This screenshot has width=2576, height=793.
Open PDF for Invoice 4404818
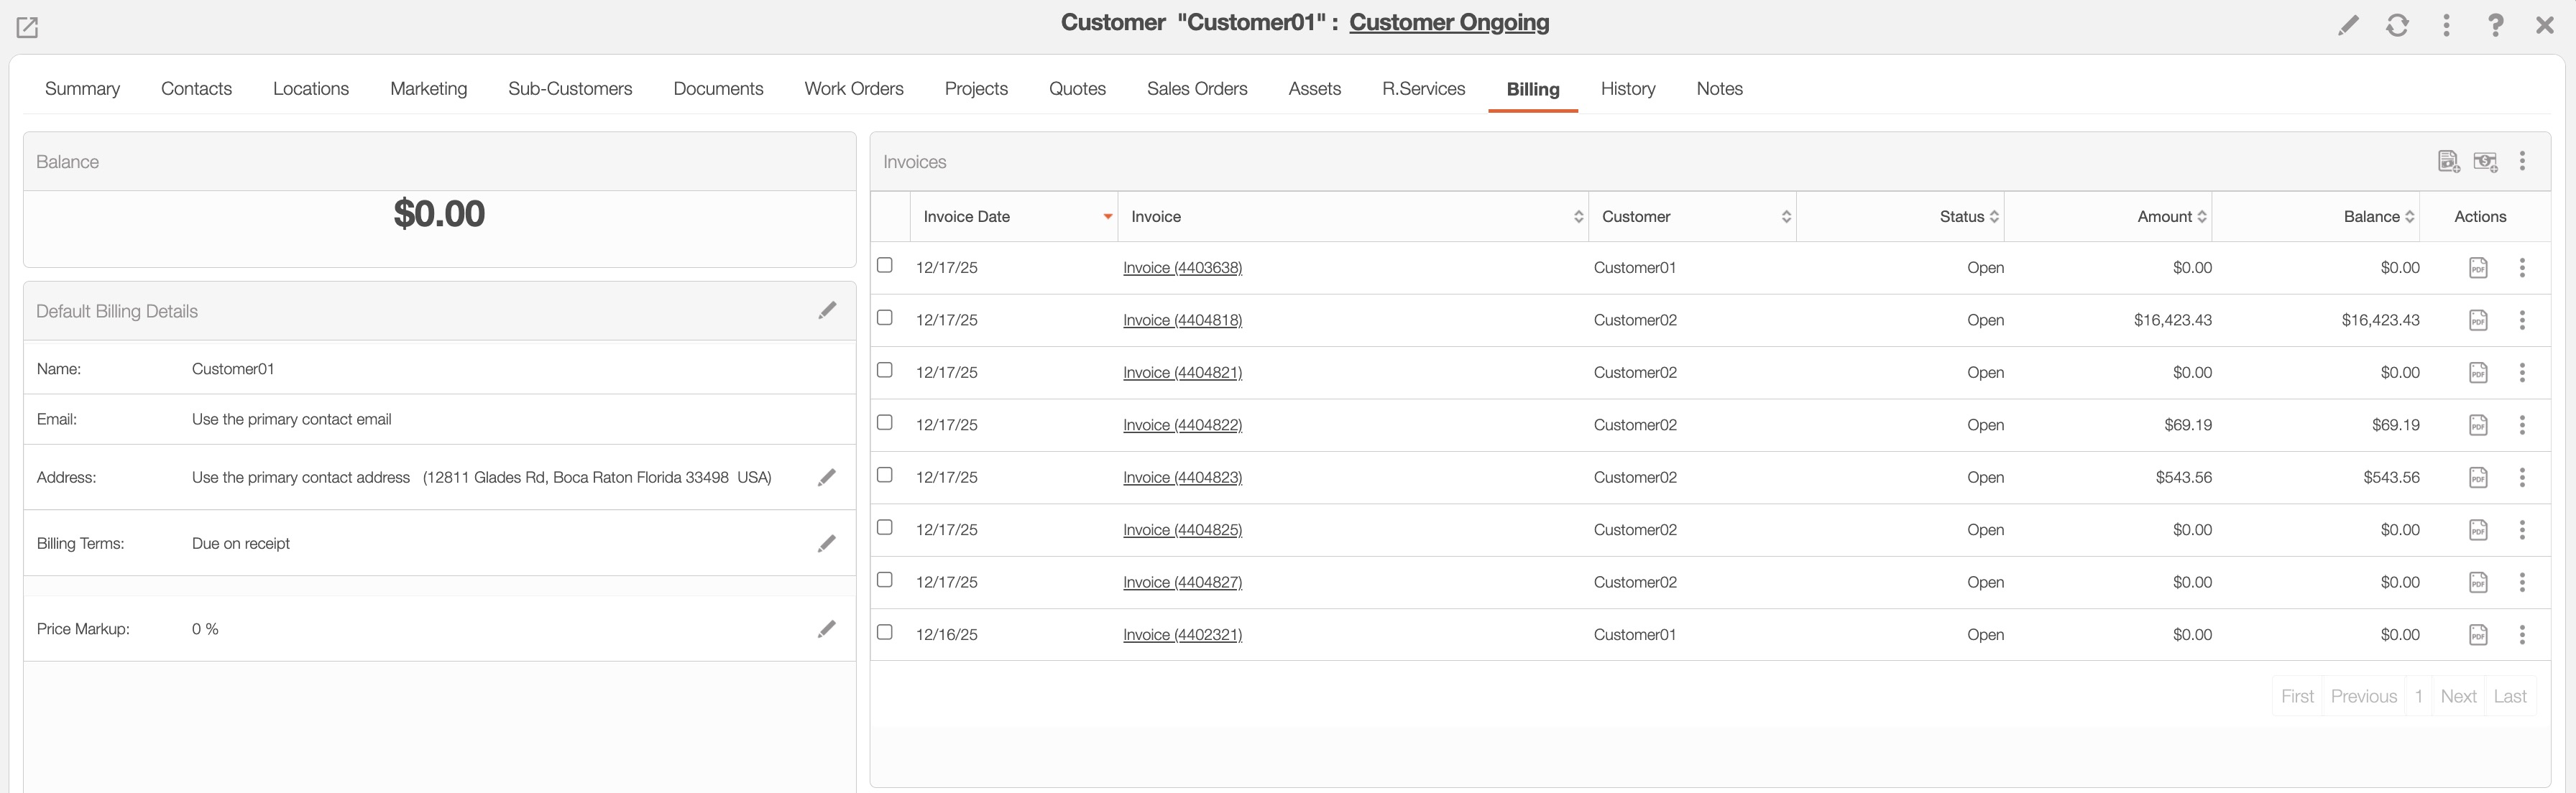[2478, 320]
